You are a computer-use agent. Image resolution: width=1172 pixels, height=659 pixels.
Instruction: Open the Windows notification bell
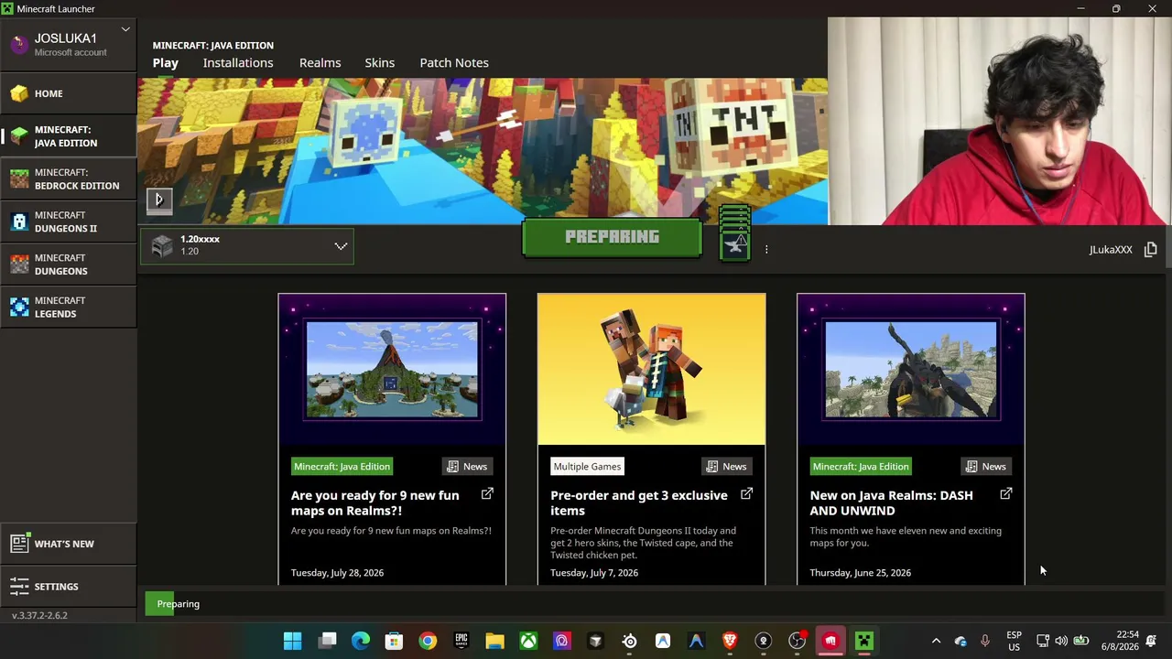click(1152, 641)
